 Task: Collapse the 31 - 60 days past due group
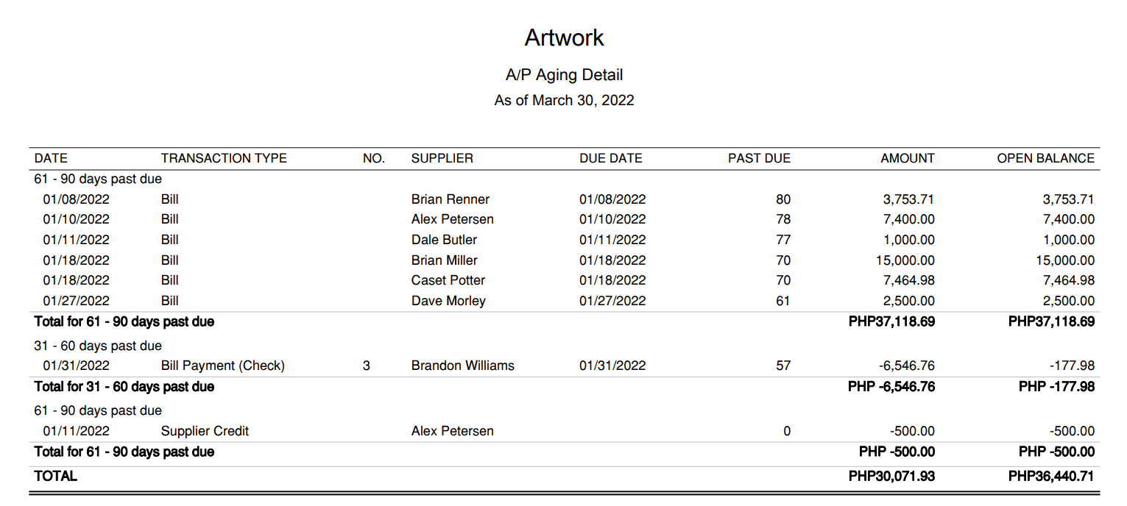[x=98, y=346]
